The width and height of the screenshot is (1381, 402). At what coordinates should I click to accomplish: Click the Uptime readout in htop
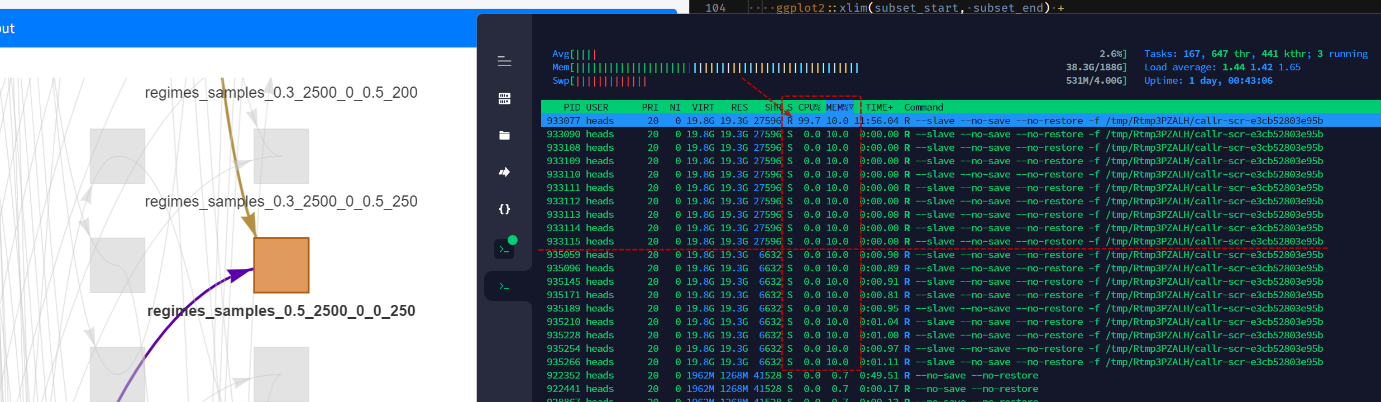(x=1208, y=80)
